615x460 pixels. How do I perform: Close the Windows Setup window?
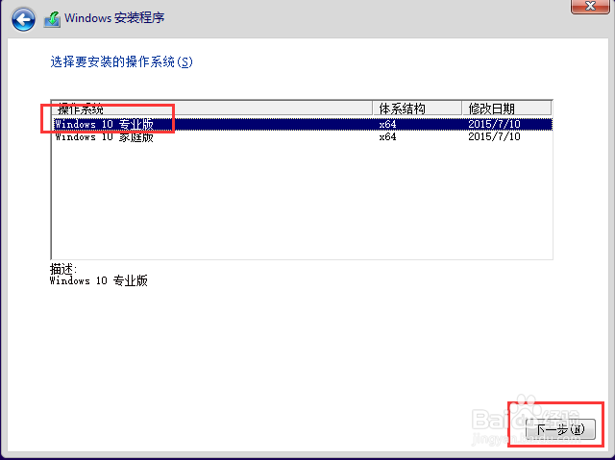point(590,6)
